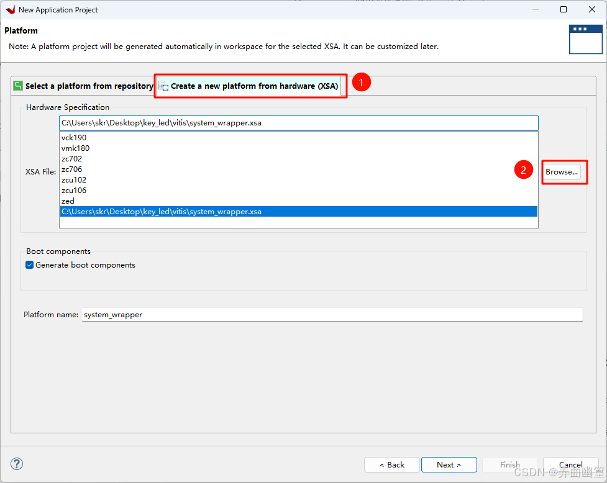Select zc706 in the dropdown list
Screen dimensions: 607x483
[298, 169]
